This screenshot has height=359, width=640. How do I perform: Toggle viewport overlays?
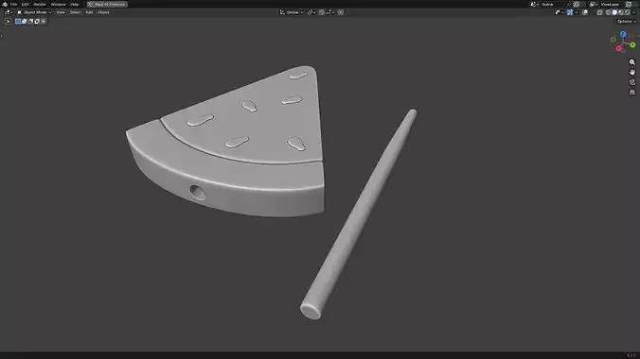pos(585,12)
